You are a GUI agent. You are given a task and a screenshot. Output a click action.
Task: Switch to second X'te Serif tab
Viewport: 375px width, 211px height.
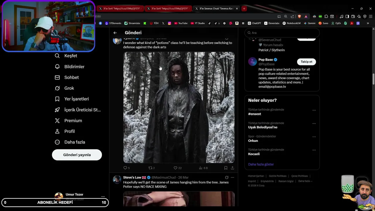[x=168, y=8]
